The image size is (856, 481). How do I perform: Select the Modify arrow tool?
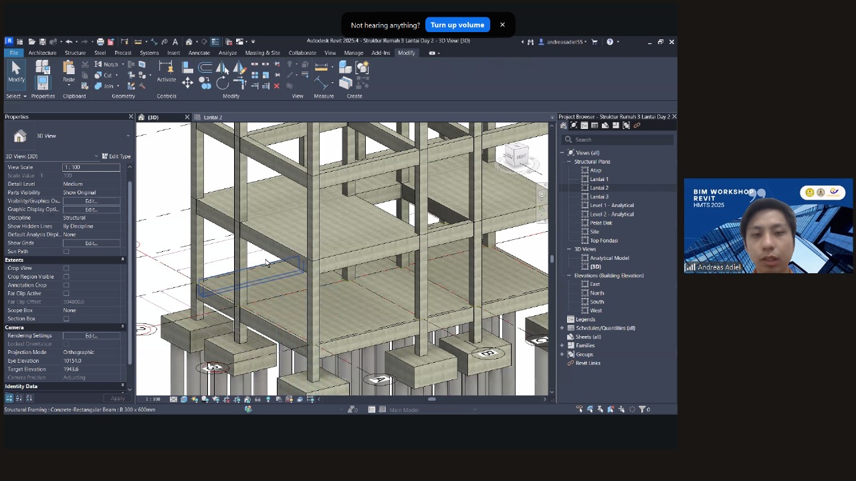click(16, 69)
